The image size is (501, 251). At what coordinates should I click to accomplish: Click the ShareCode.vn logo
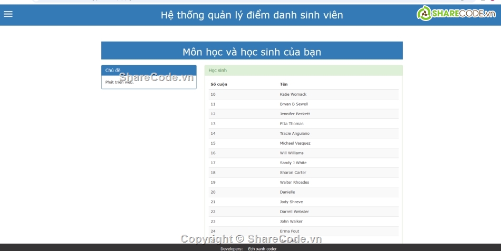456,13
